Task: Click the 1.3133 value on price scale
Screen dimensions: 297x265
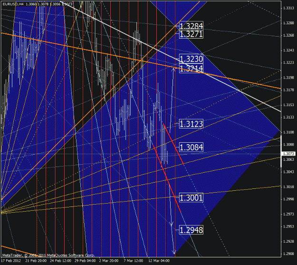Action: [288, 117]
